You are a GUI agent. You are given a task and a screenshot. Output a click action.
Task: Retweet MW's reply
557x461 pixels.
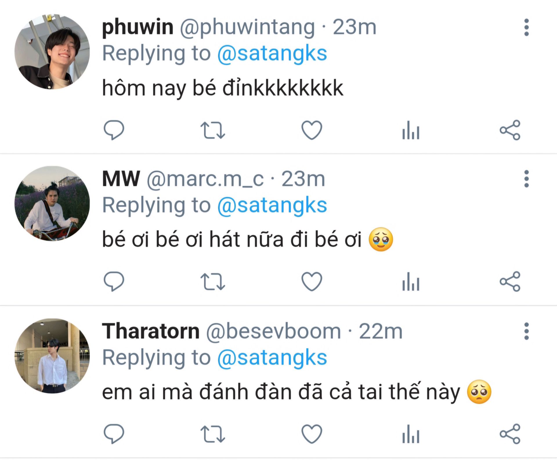[213, 281]
